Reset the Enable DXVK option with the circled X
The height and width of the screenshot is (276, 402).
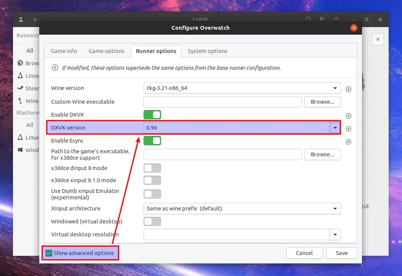[349, 116]
